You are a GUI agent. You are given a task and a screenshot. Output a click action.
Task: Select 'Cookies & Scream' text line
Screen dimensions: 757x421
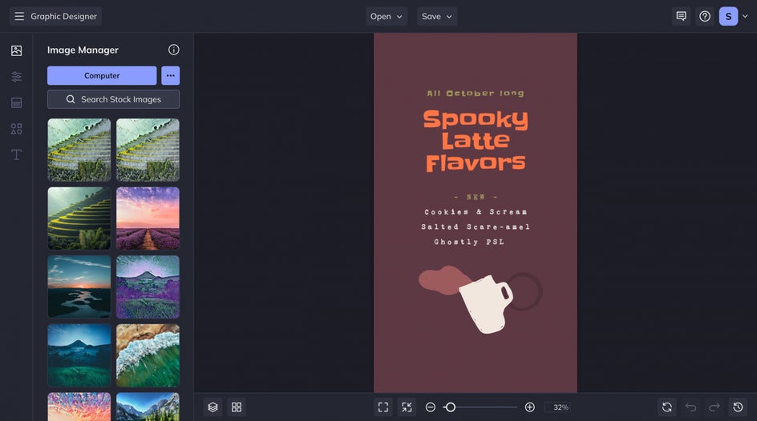[476, 212]
